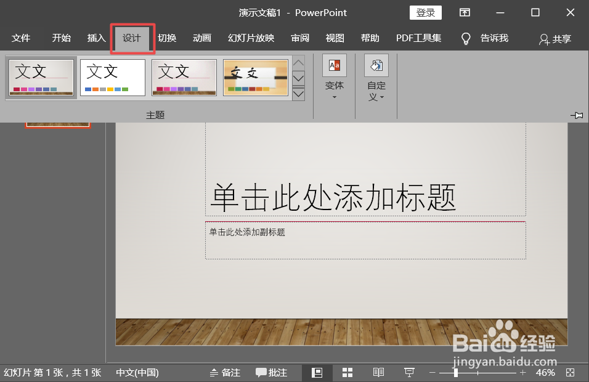Go to the 幻灯片放映 tab
Image resolution: width=589 pixels, height=382 pixels.
pos(251,38)
